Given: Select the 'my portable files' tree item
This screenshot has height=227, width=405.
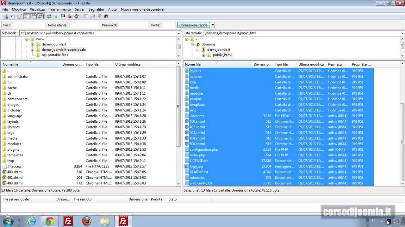Looking at the screenshot, I should click(x=55, y=55).
